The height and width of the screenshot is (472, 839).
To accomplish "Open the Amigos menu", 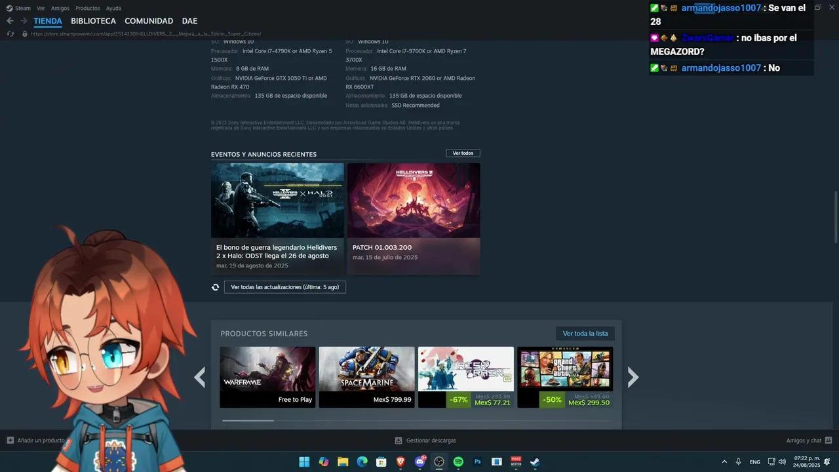I will coord(60,9).
